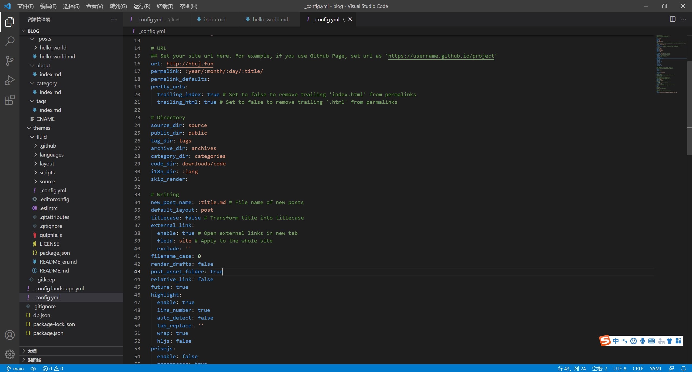
Task: Open the Run and Debug icon
Action: [10, 80]
